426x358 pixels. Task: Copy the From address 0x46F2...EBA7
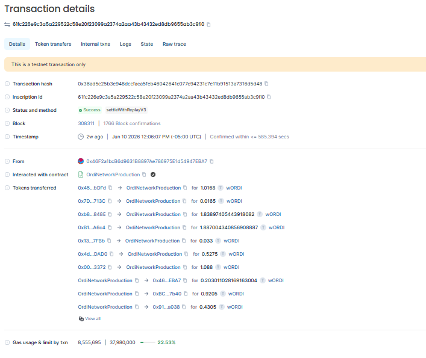[211, 161]
